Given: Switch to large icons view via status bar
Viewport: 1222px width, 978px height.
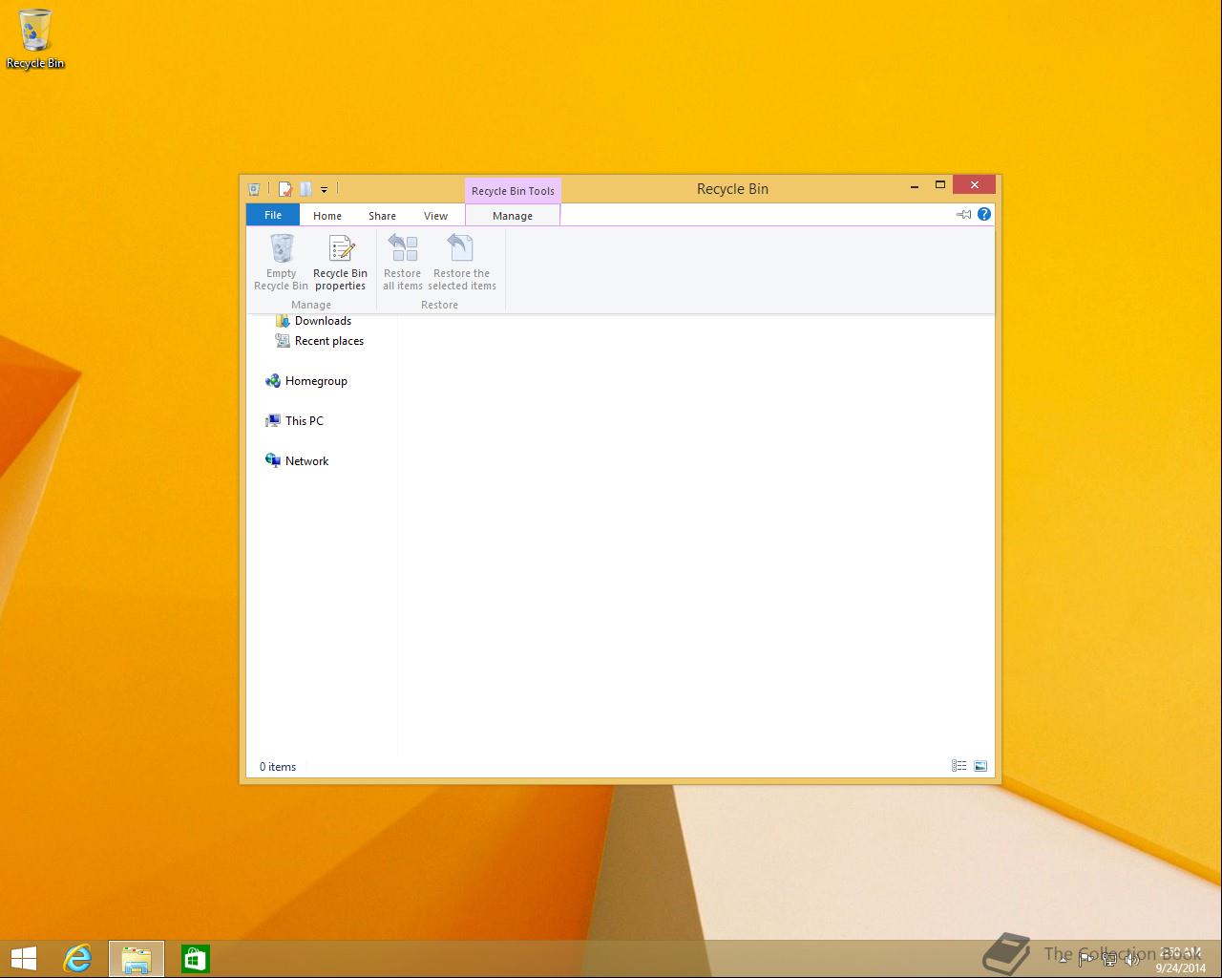Looking at the screenshot, I should tap(980, 766).
